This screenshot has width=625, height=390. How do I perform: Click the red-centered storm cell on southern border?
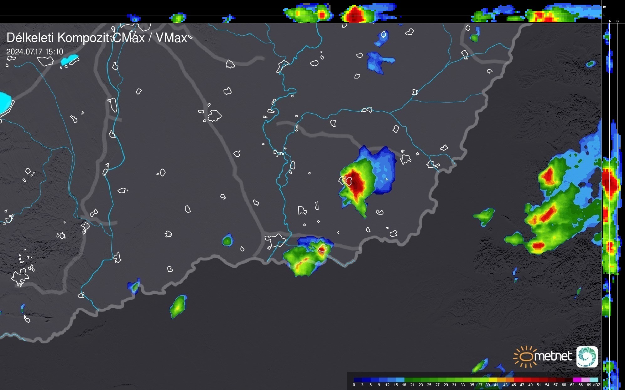tap(322, 249)
